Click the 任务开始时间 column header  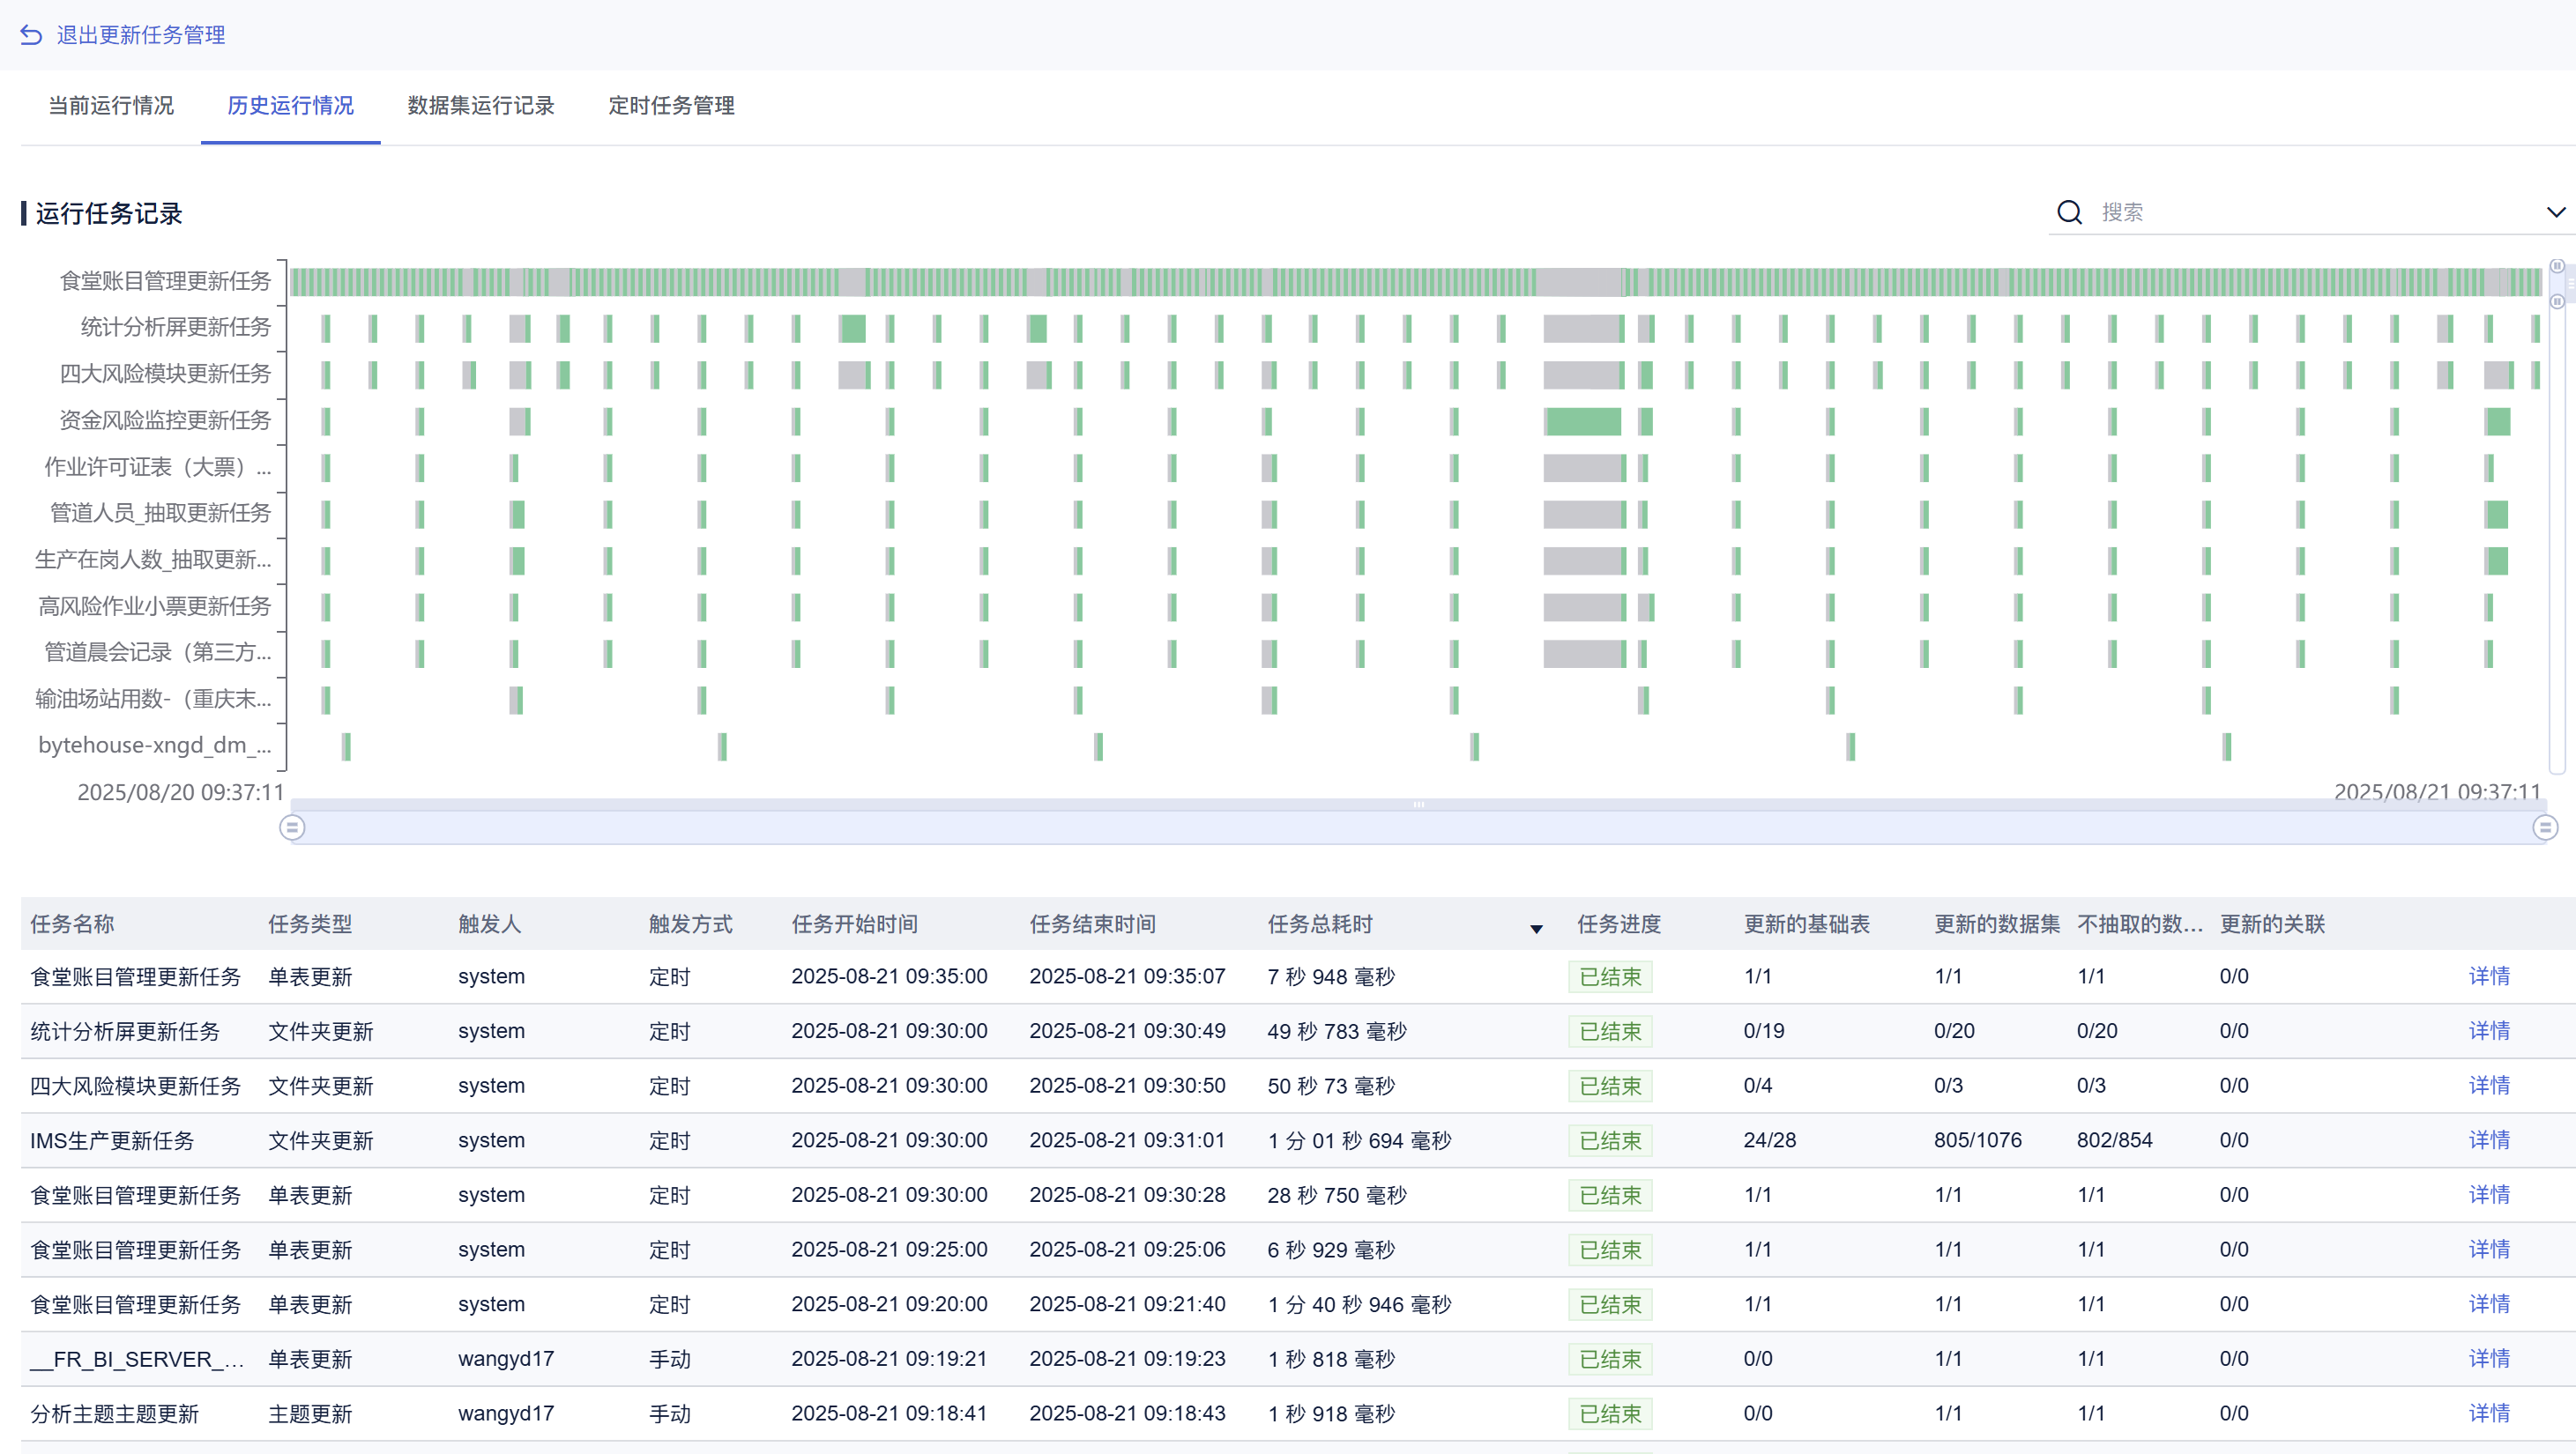854,924
